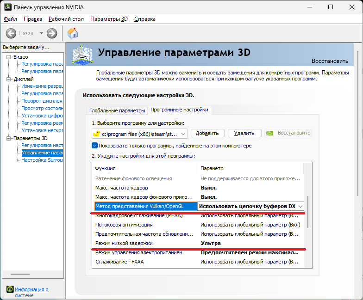Select the Макс. частота кадров setting row
The width and height of the screenshot is (363, 300).
pyautogui.click(x=198, y=188)
